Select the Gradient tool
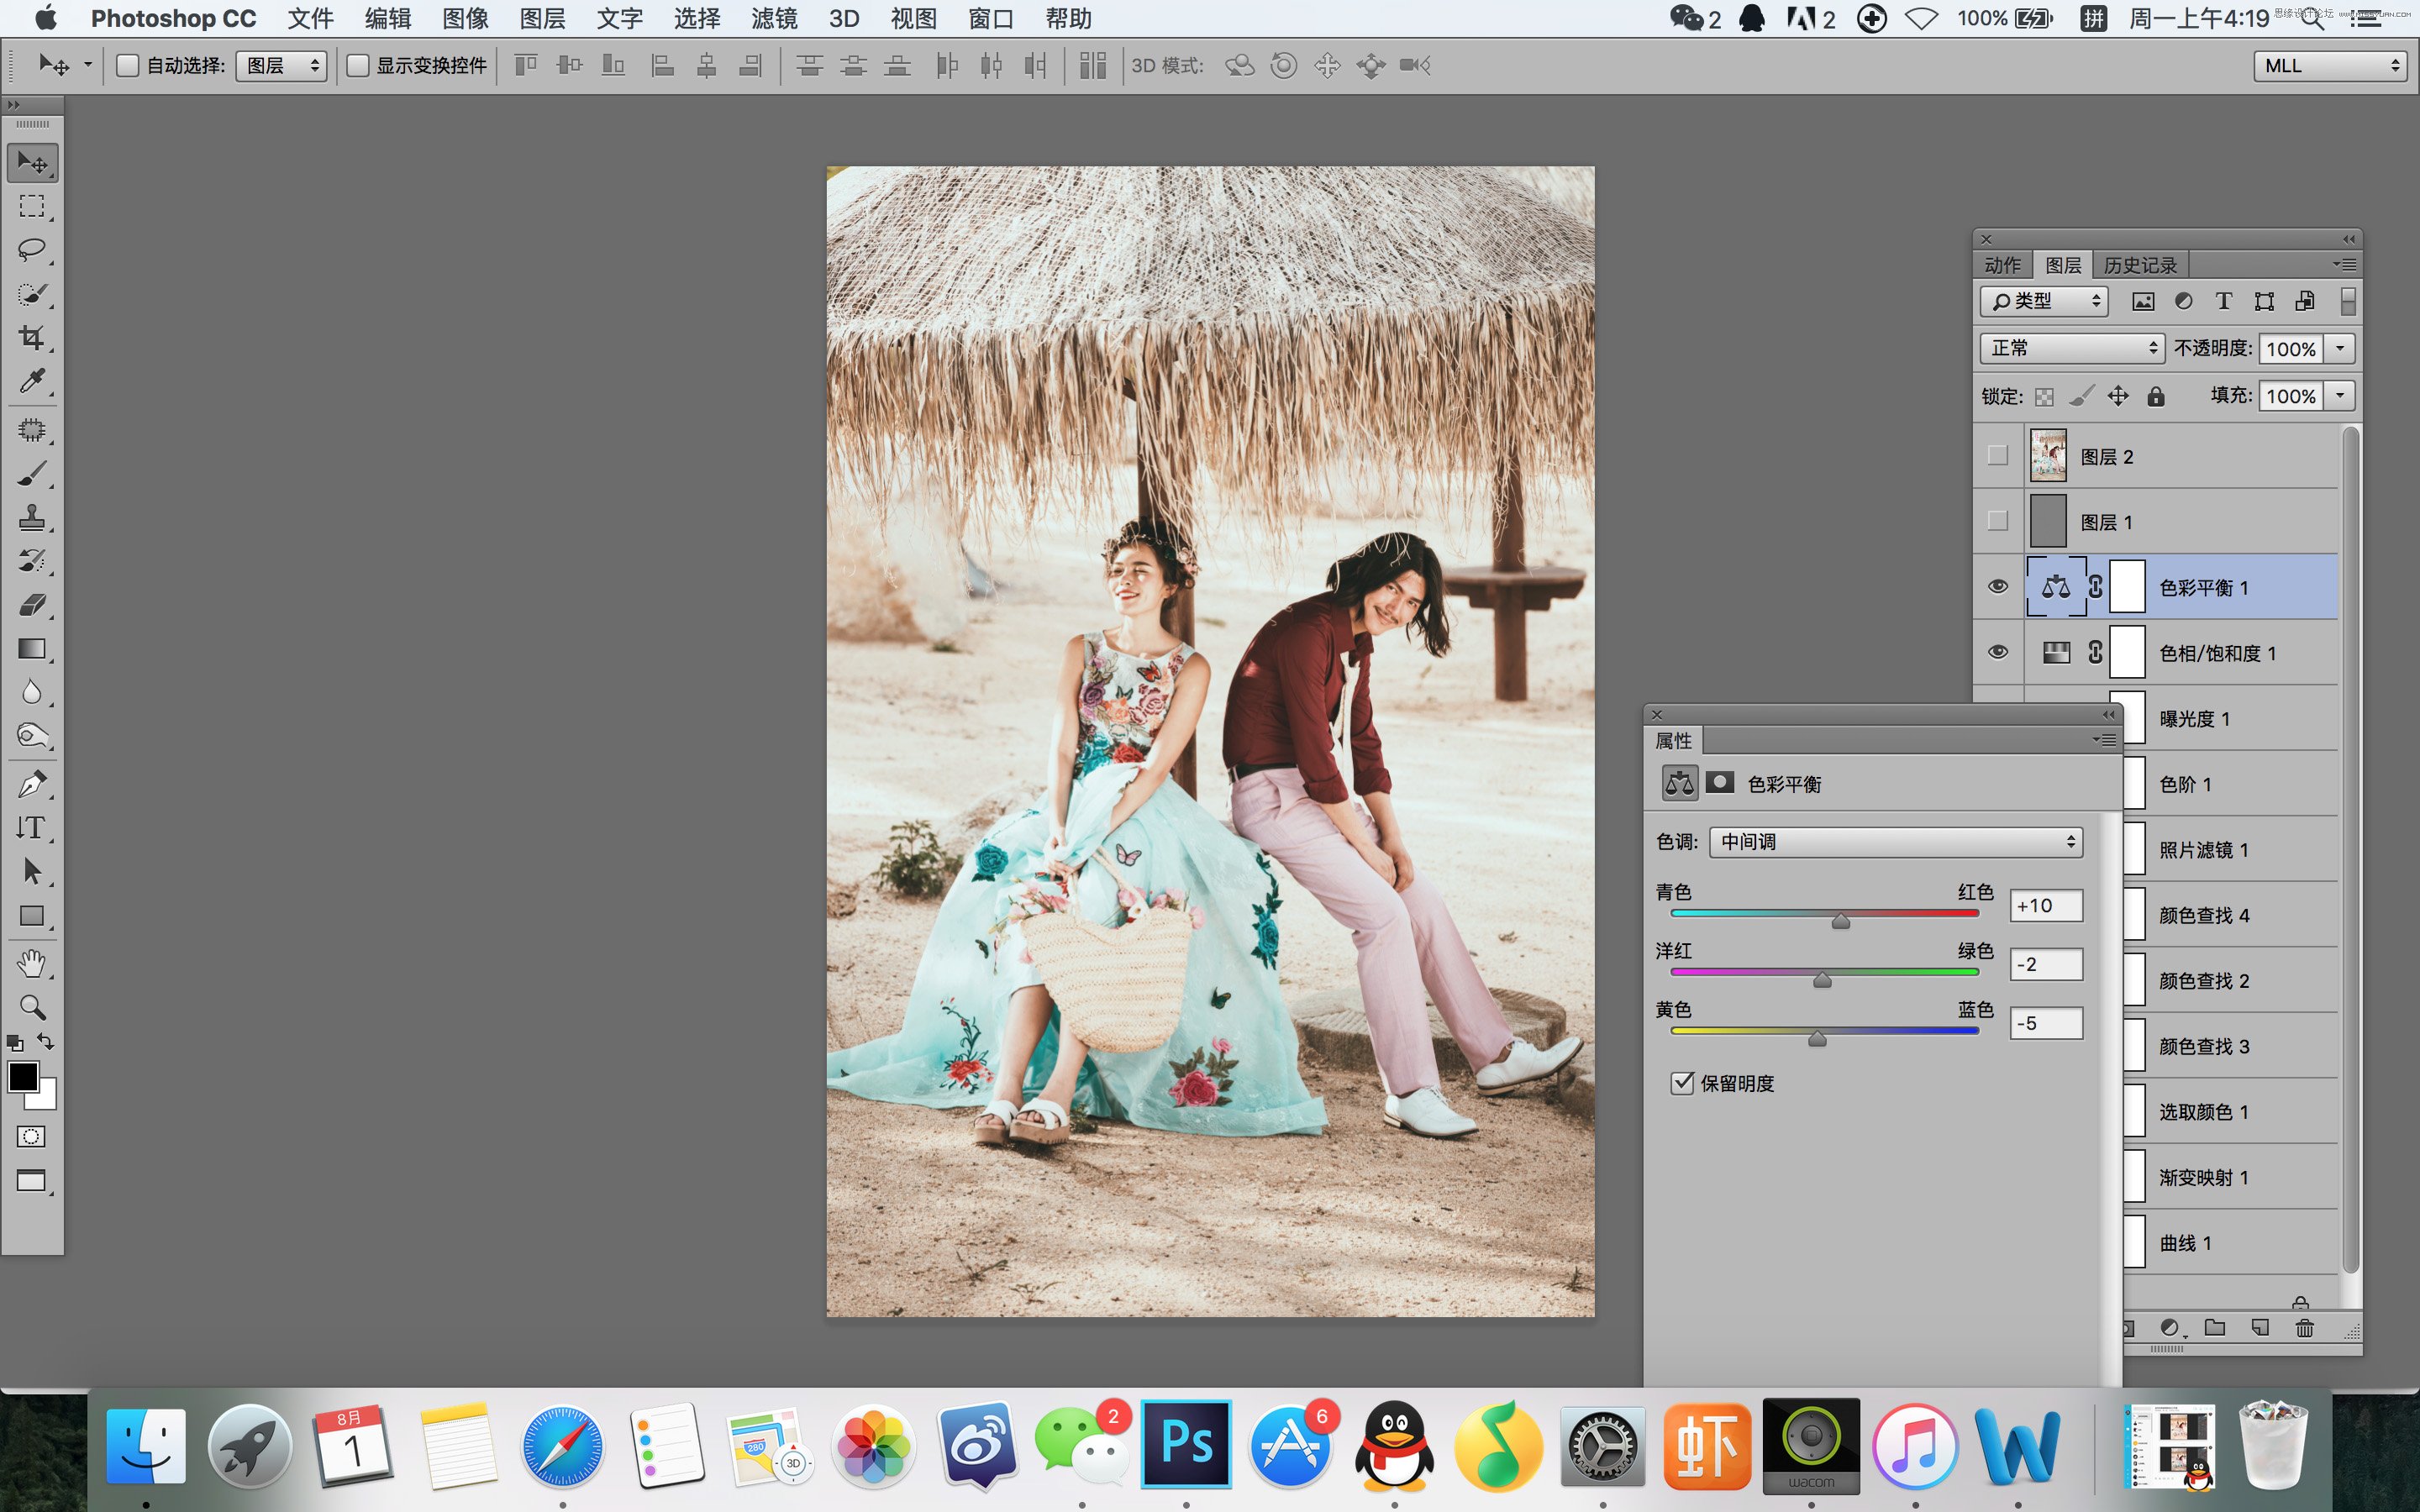The image size is (2420, 1512). pos(32,649)
